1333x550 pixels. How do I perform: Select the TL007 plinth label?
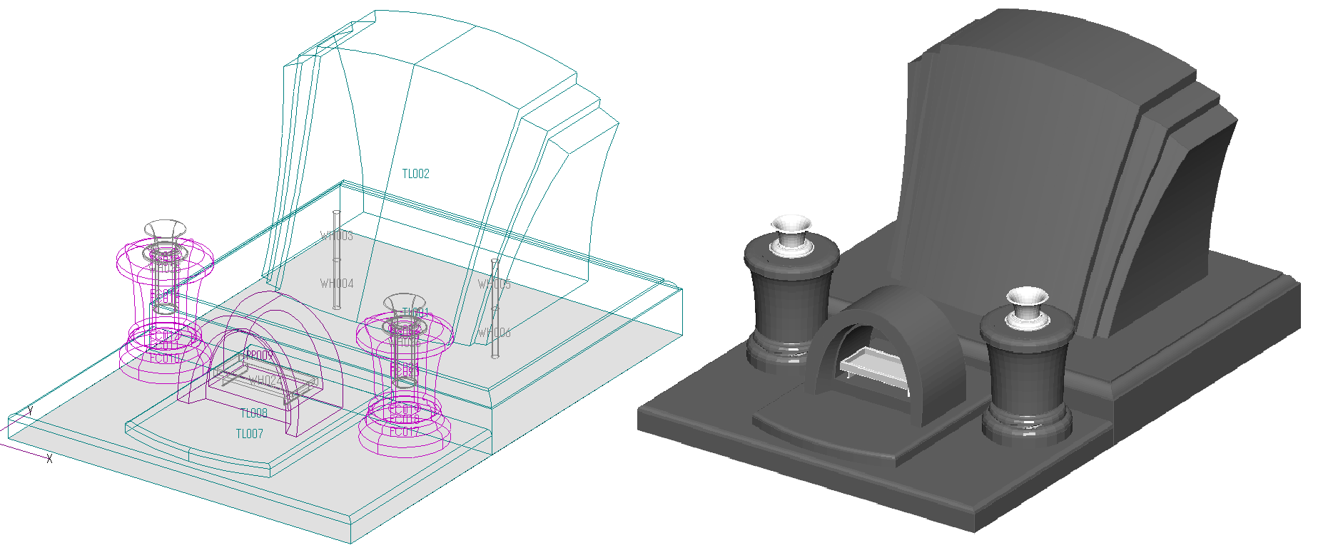tap(249, 434)
